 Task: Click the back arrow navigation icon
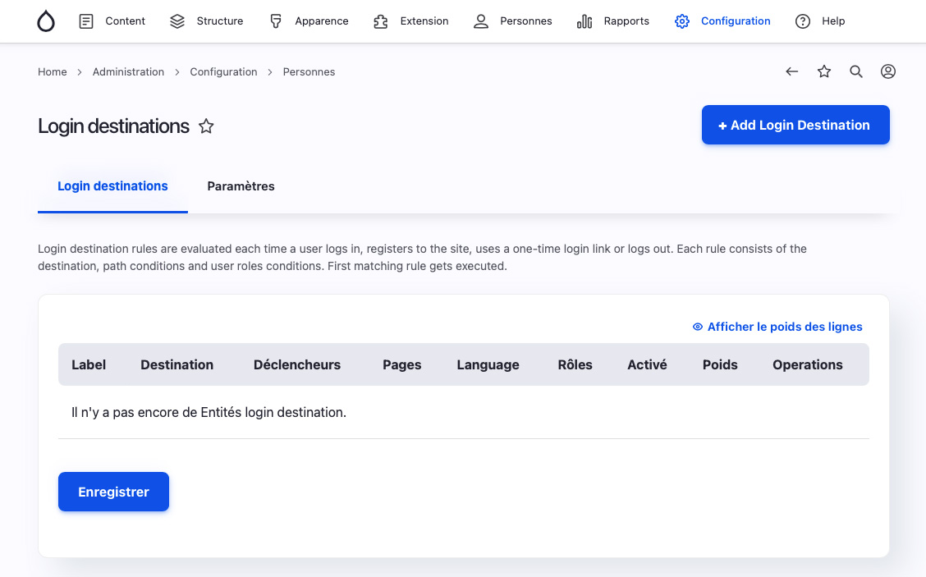(791, 71)
